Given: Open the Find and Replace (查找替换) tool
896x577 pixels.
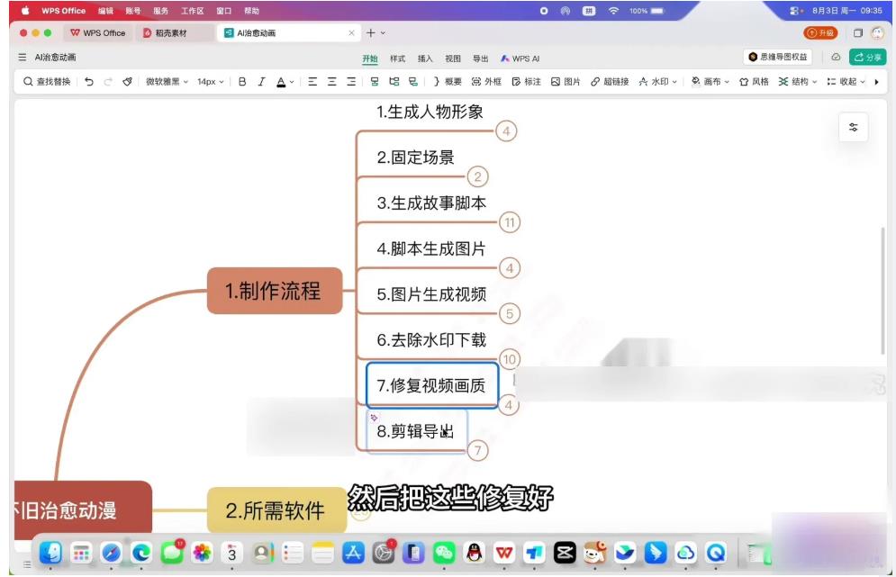Looking at the screenshot, I should 47,82.
